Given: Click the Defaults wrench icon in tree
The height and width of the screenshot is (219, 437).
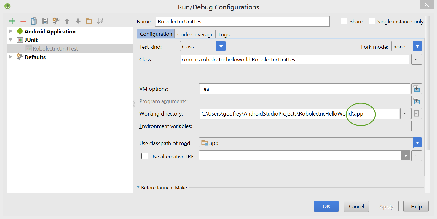Looking at the screenshot, I should point(20,57).
